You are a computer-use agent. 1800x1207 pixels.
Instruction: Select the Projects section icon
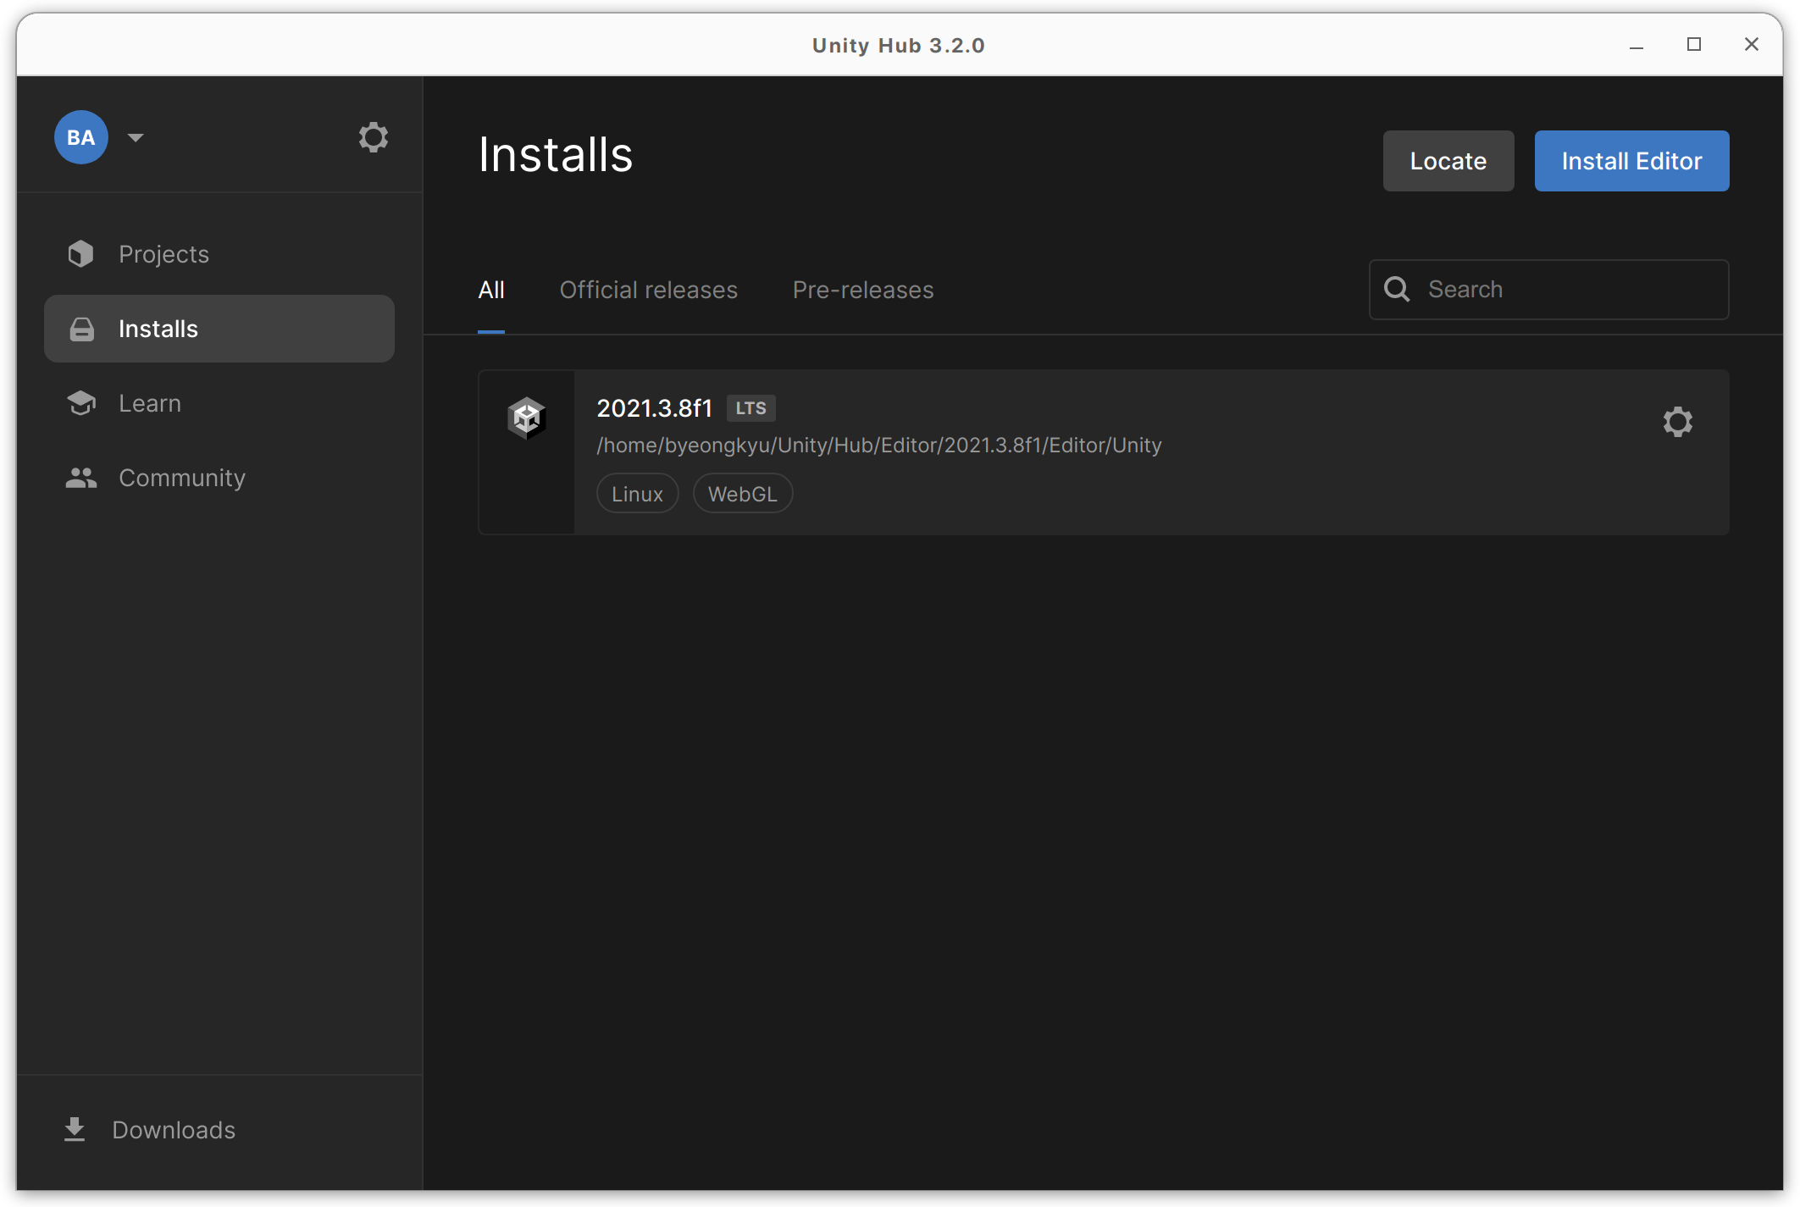coord(80,253)
